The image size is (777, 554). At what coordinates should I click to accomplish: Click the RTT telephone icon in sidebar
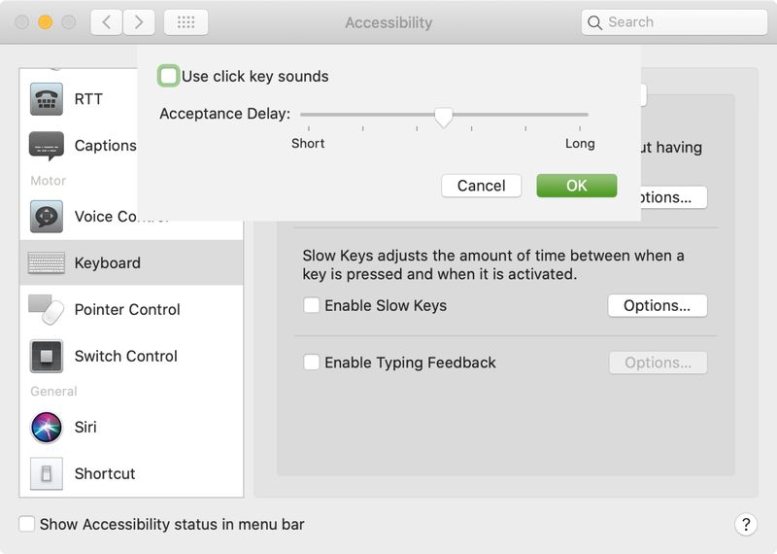[x=46, y=99]
